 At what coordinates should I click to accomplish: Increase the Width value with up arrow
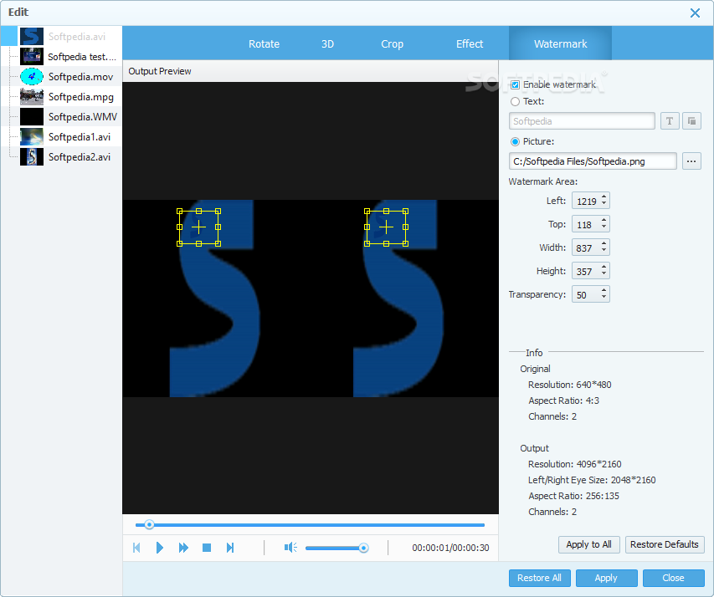(x=604, y=244)
